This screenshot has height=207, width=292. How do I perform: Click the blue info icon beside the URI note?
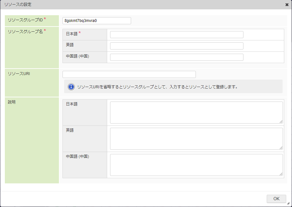click(71, 87)
